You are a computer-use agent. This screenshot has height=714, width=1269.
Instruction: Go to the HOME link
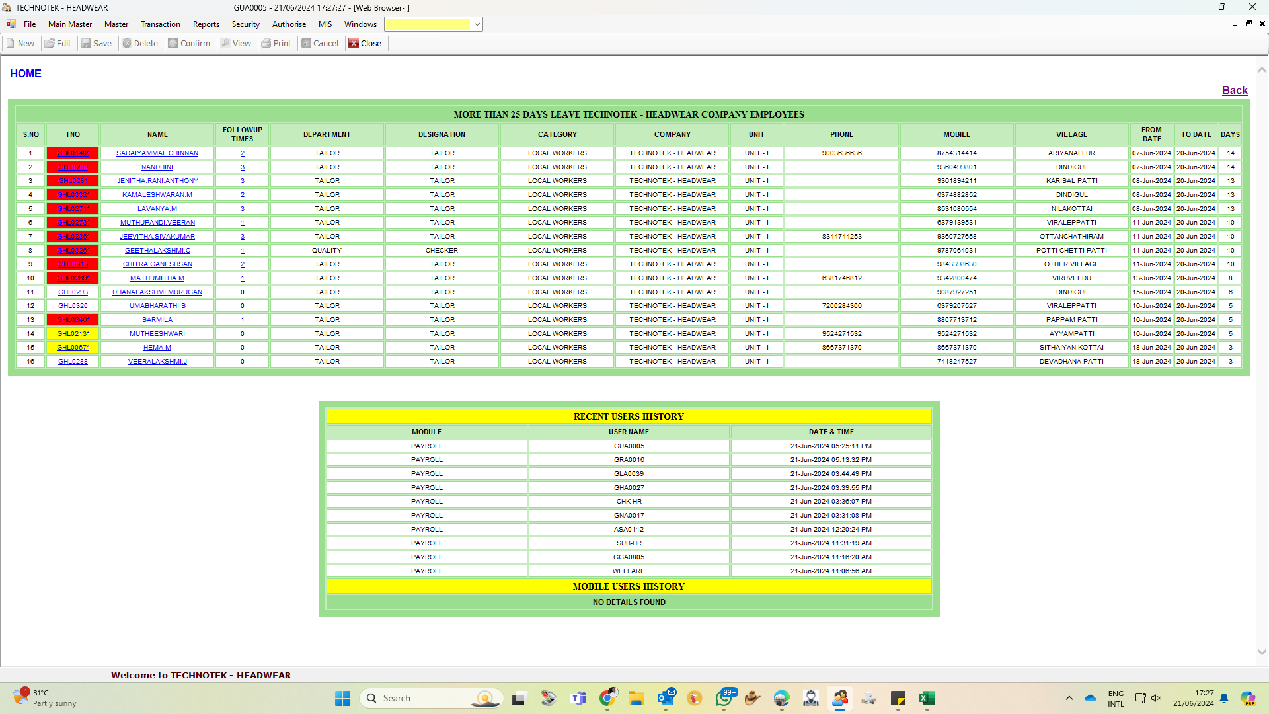click(26, 74)
